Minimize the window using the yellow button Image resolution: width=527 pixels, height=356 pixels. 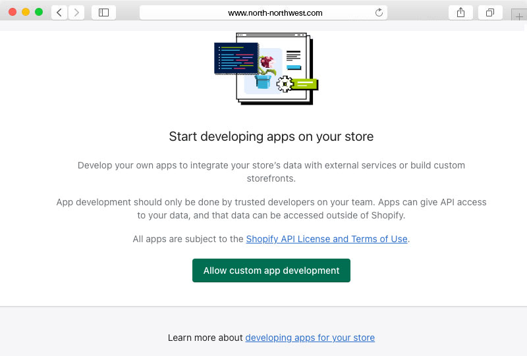point(26,13)
